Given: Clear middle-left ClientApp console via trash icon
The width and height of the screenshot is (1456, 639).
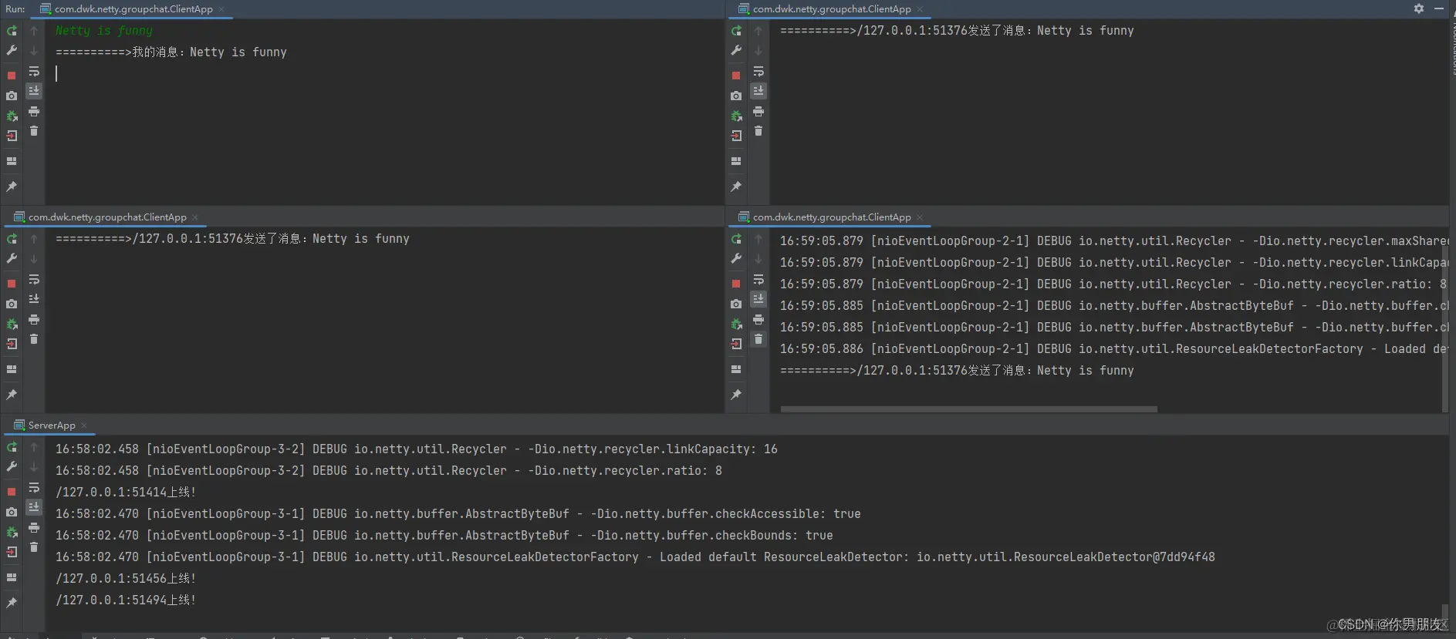Looking at the screenshot, I should 34,339.
